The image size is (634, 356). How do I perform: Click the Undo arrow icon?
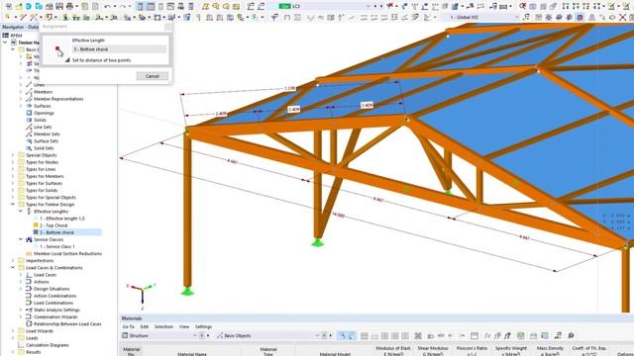tap(107, 7)
